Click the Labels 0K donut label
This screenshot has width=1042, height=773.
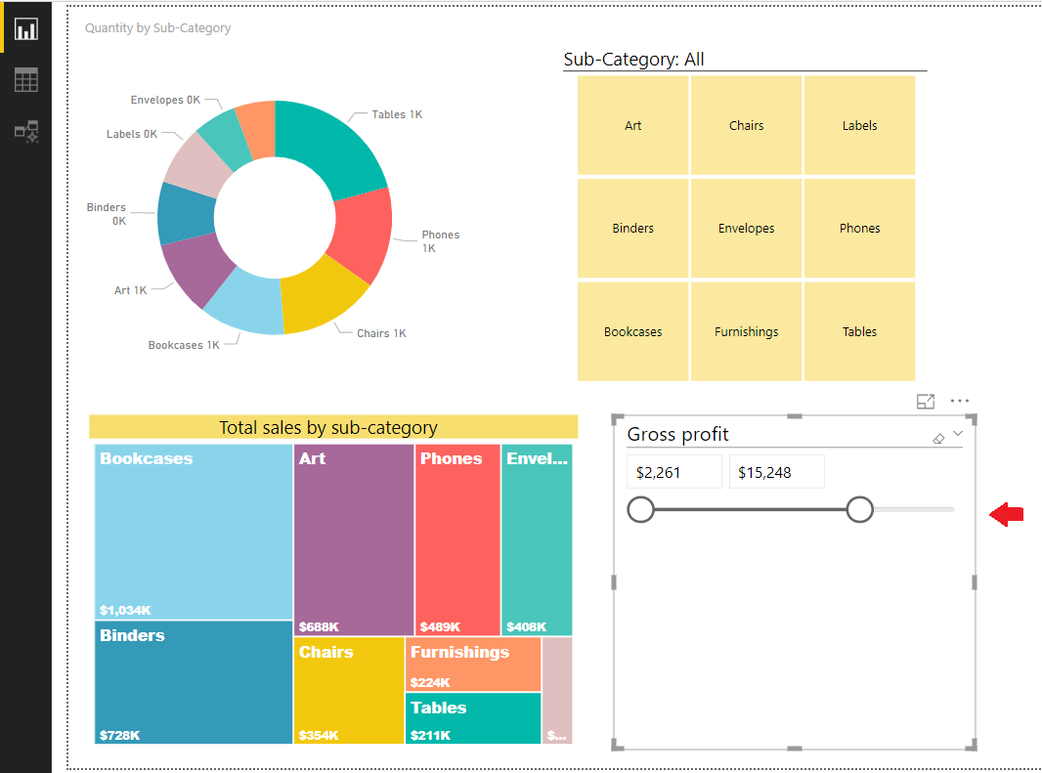(x=132, y=134)
